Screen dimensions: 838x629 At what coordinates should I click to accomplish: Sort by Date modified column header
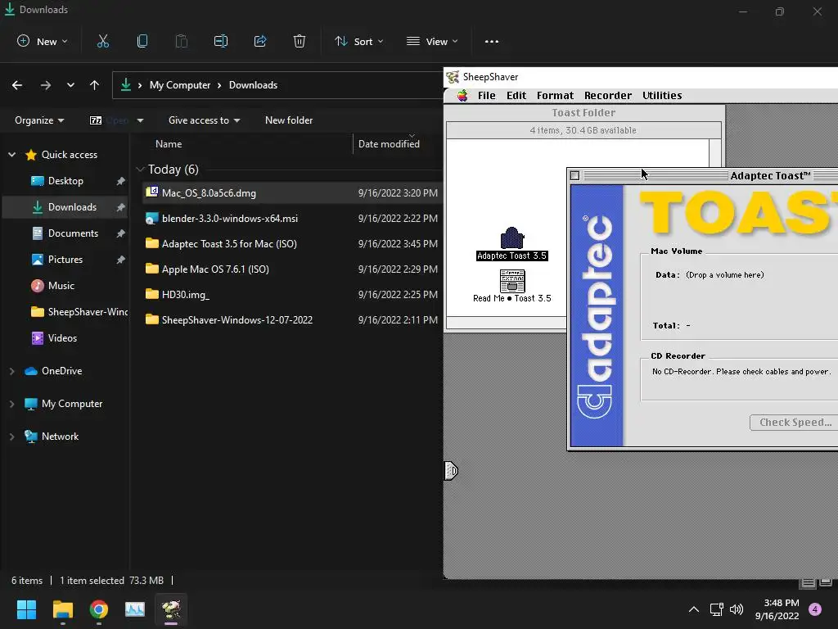click(x=389, y=144)
